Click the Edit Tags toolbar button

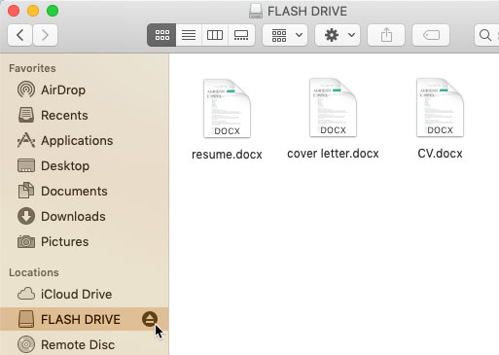click(x=431, y=35)
